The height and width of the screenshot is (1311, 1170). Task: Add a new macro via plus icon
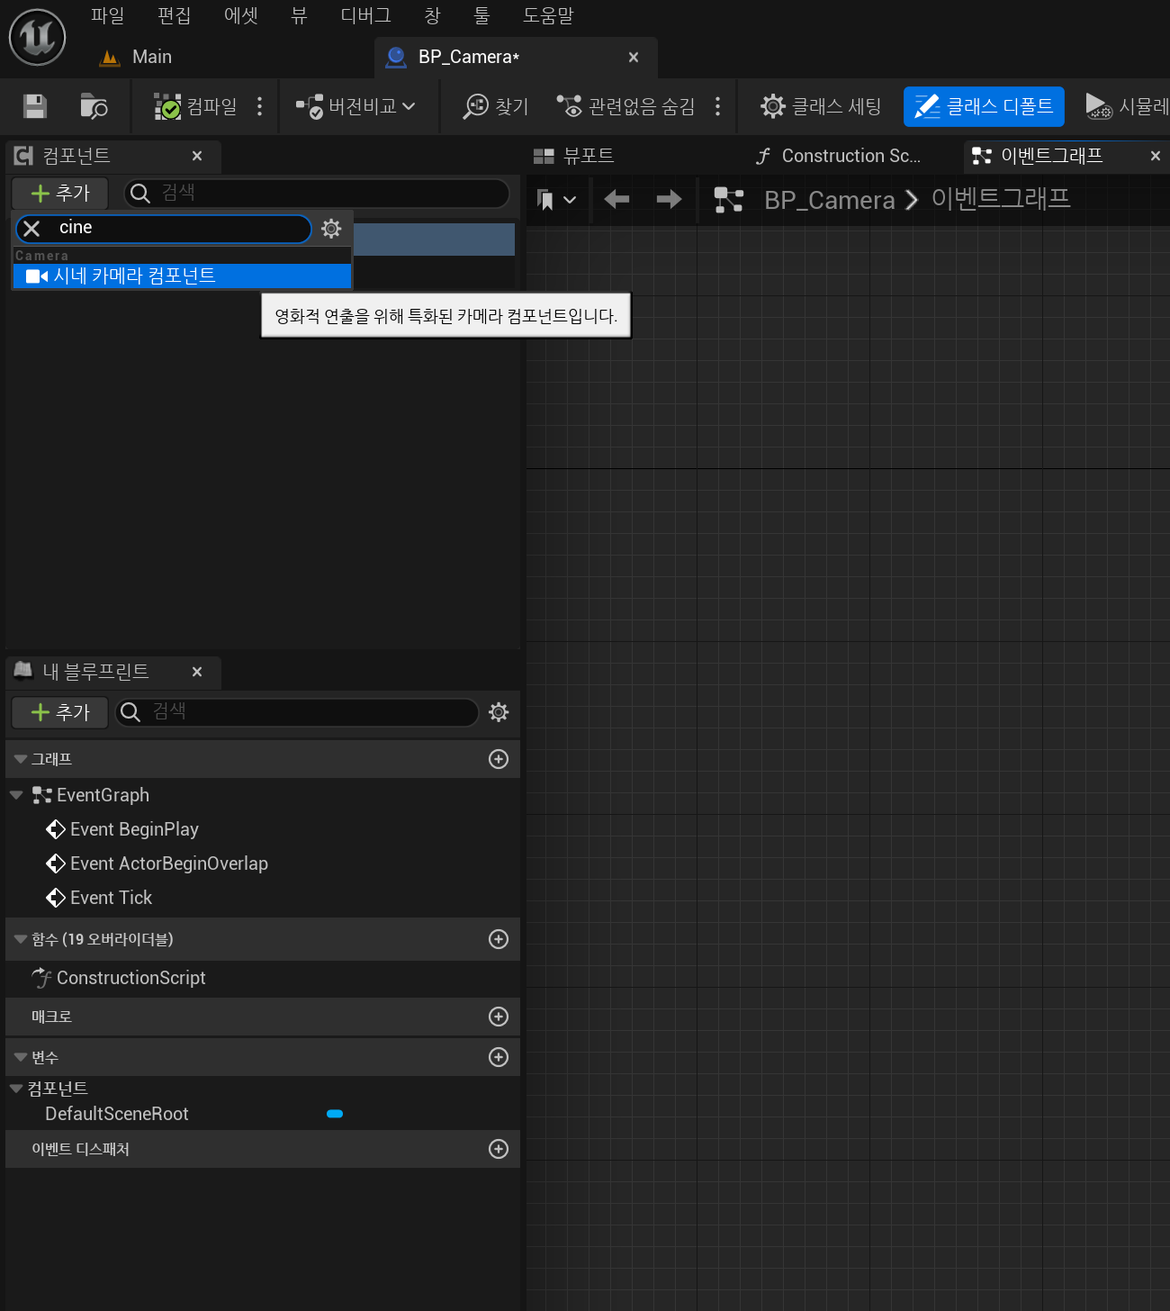point(499,1017)
